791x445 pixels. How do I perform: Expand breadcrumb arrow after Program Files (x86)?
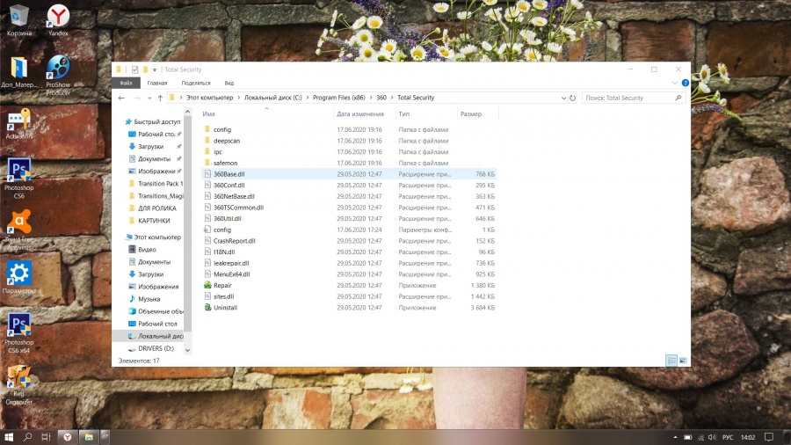(371, 98)
